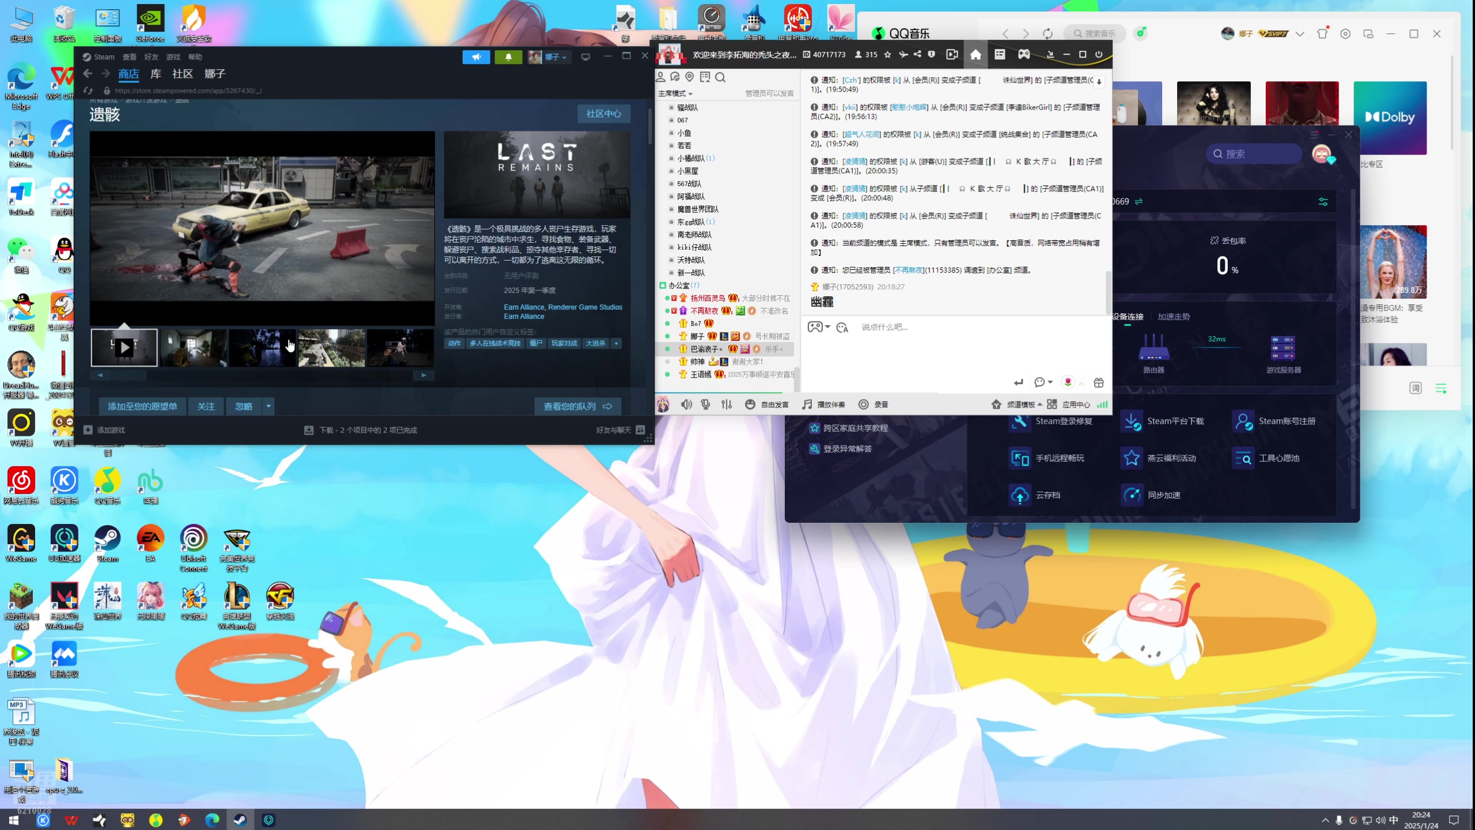Send a flower in YY chat

1068,382
